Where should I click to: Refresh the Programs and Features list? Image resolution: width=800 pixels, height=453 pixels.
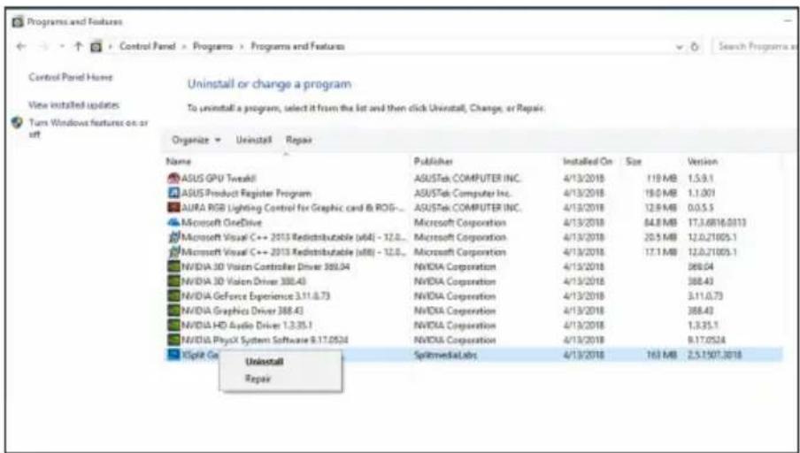click(695, 46)
